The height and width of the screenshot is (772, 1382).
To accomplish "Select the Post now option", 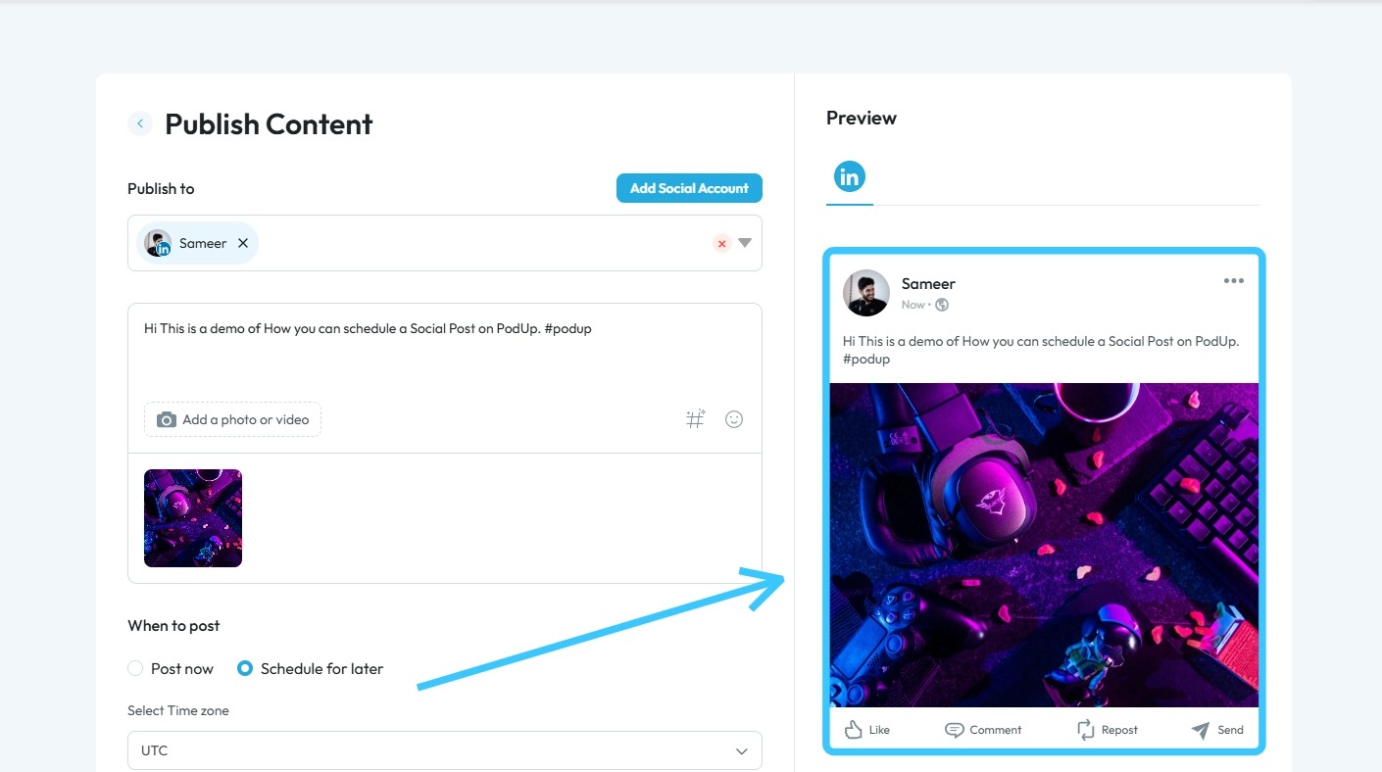I will point(136,669).
